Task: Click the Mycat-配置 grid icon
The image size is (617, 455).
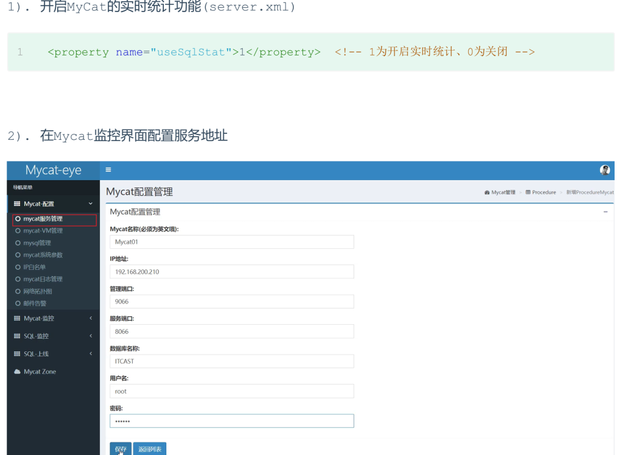Action: click(x=17, y=204)
